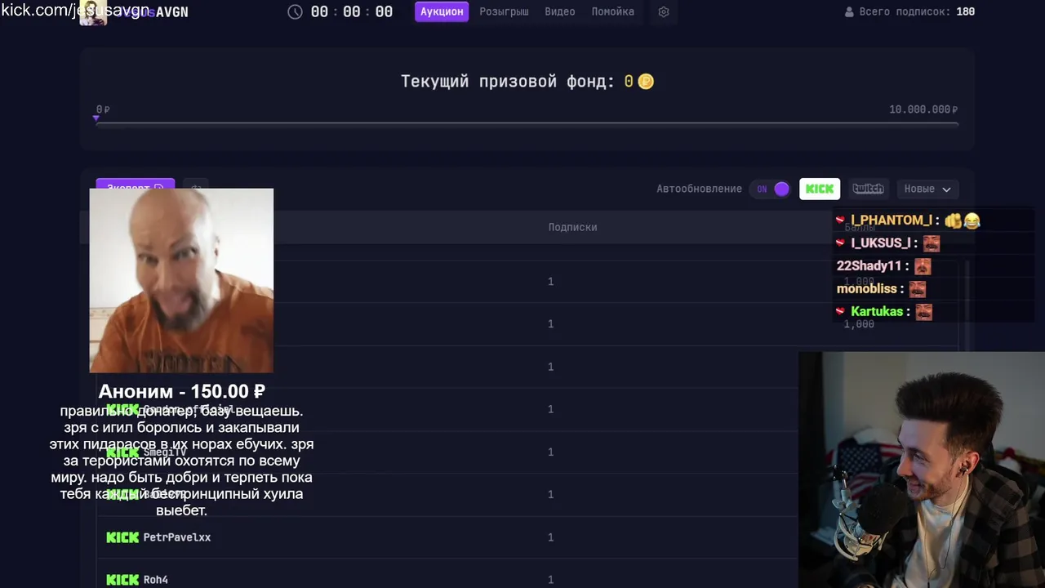The image size is (1045, 588).
Task: Click the donation alert bald man image
Action: [181, 280]
